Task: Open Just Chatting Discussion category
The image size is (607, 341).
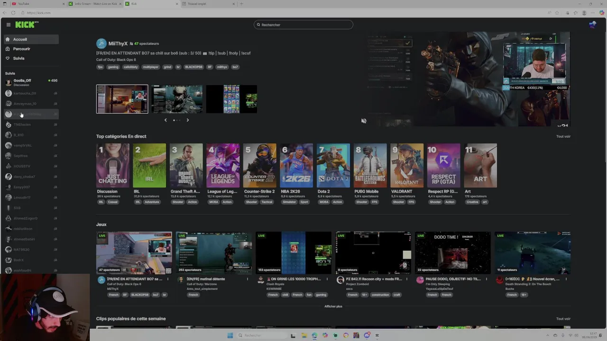Action: point(112,165)
